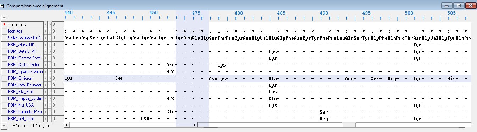Viewport: 477px width, 132px height.
Task: Click the left arrow of the Identités row
Action: [x=45, y=31]
